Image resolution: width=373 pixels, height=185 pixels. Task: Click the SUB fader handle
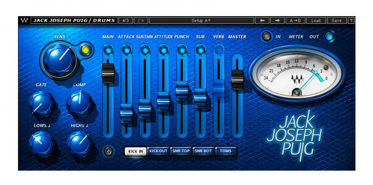point(200,98)
